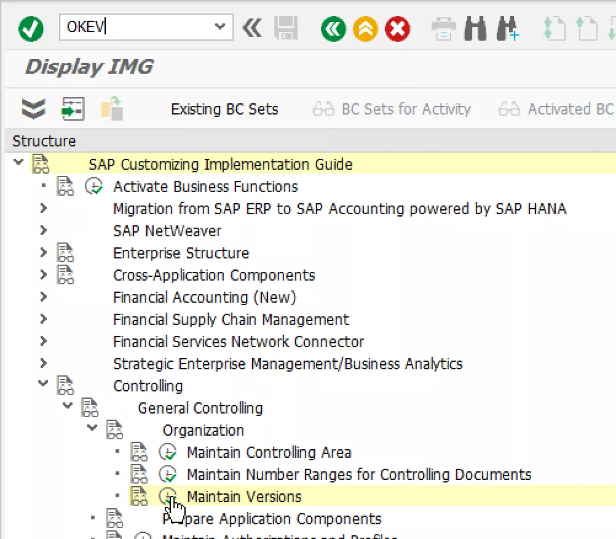The width and height of the screenshot is (616, 539).
Task: Click Activated BC Sets button
Action: click(556, 109)
